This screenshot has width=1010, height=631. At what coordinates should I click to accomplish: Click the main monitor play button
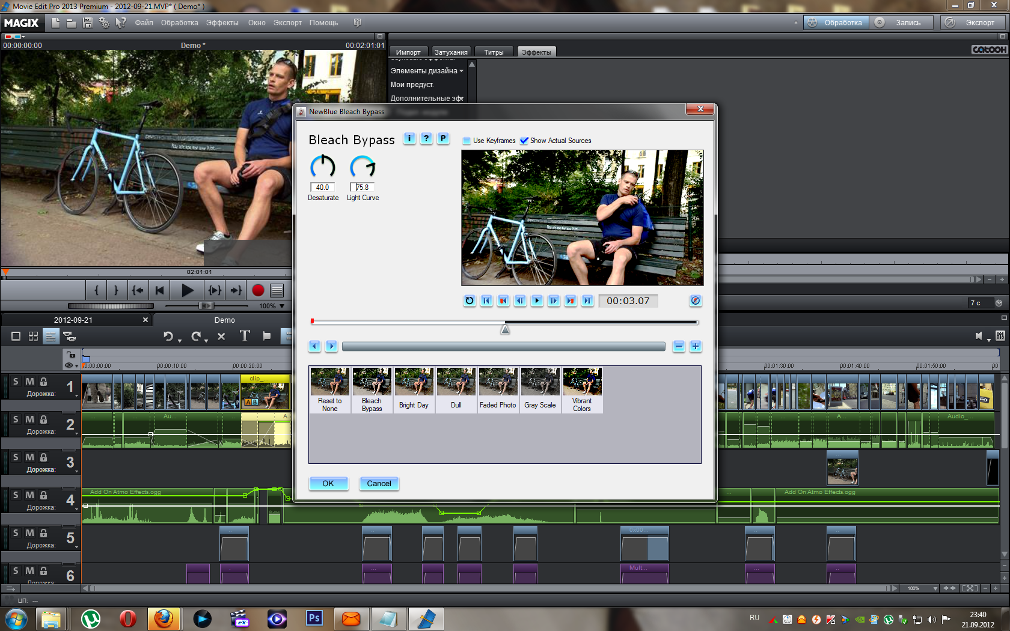click(x=187, y=290)
